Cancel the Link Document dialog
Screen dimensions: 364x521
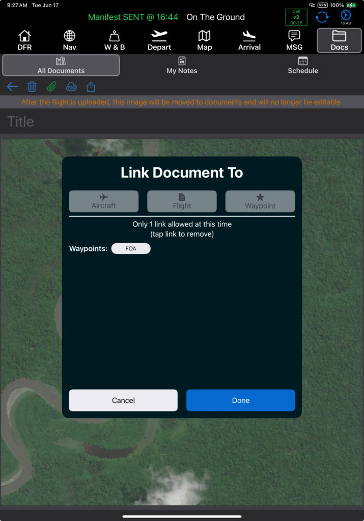tap(123, 400)
